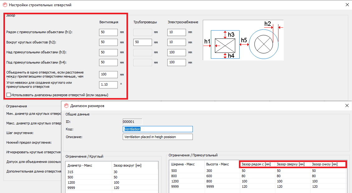Click the merge-distance field showing 100
This screenshot has width=352, height=193.
(x=108, y=75)
